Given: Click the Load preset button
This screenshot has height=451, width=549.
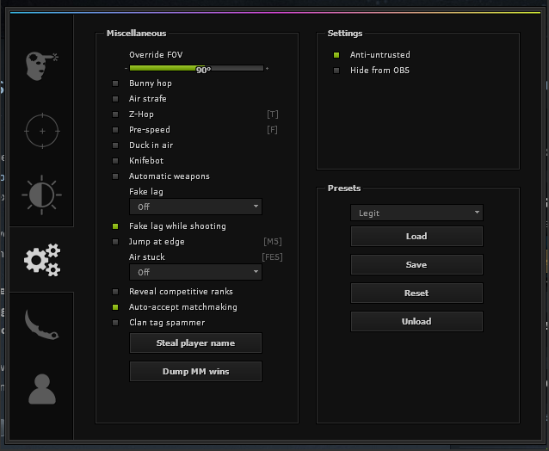Looking at the screenshot, I should (x=416, y=237).
